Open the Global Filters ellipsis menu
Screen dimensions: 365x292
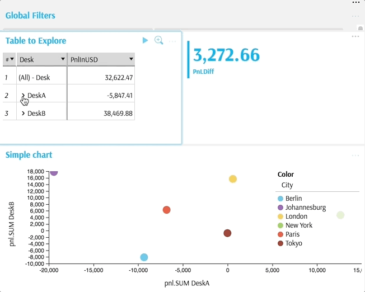(355, 16)
